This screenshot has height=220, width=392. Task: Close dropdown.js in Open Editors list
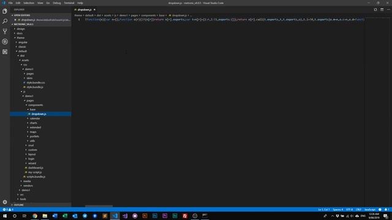click(x=15, y=20)
